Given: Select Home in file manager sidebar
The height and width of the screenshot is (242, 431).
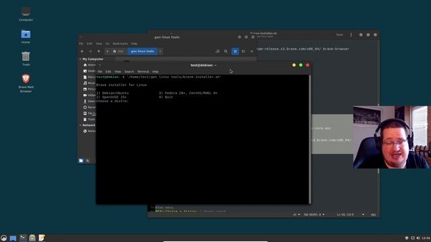Looking at the screenshot, I should click(x=89, y=65).
